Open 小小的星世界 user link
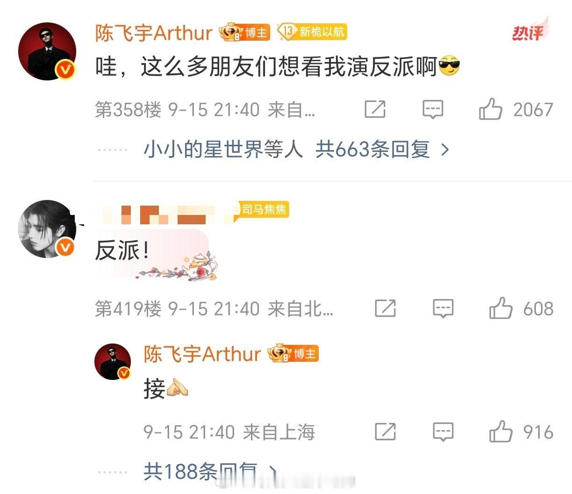The image size is (572, 494). click(x=223, y=150)
